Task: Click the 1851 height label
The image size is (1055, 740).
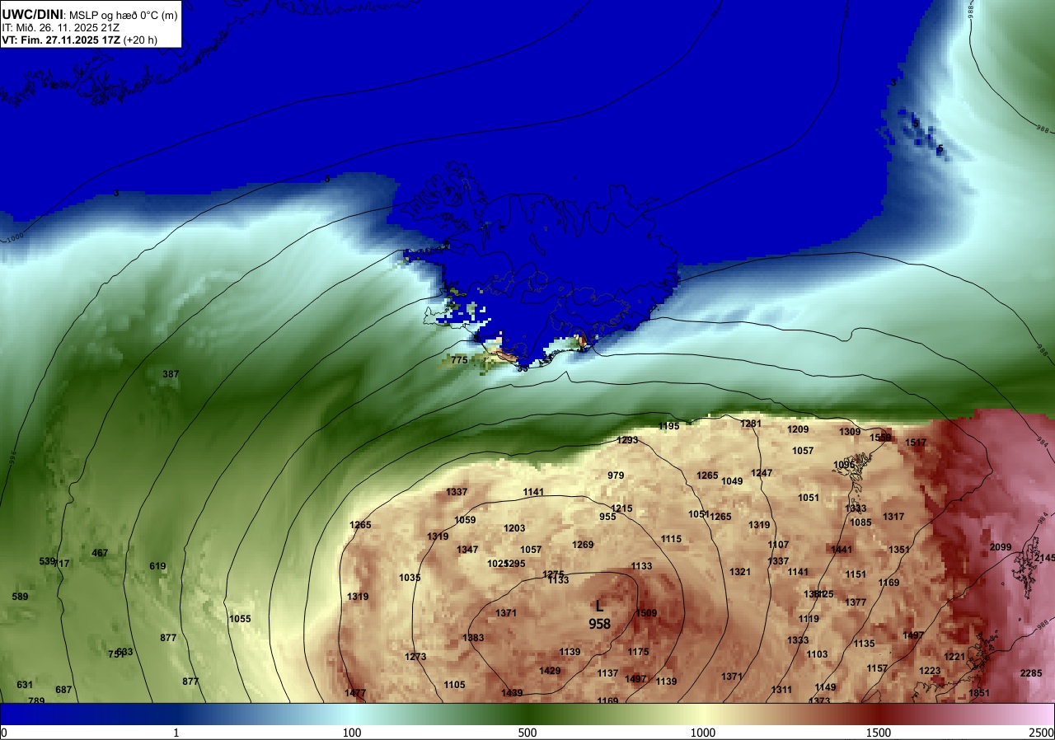Action: point(979,693)
